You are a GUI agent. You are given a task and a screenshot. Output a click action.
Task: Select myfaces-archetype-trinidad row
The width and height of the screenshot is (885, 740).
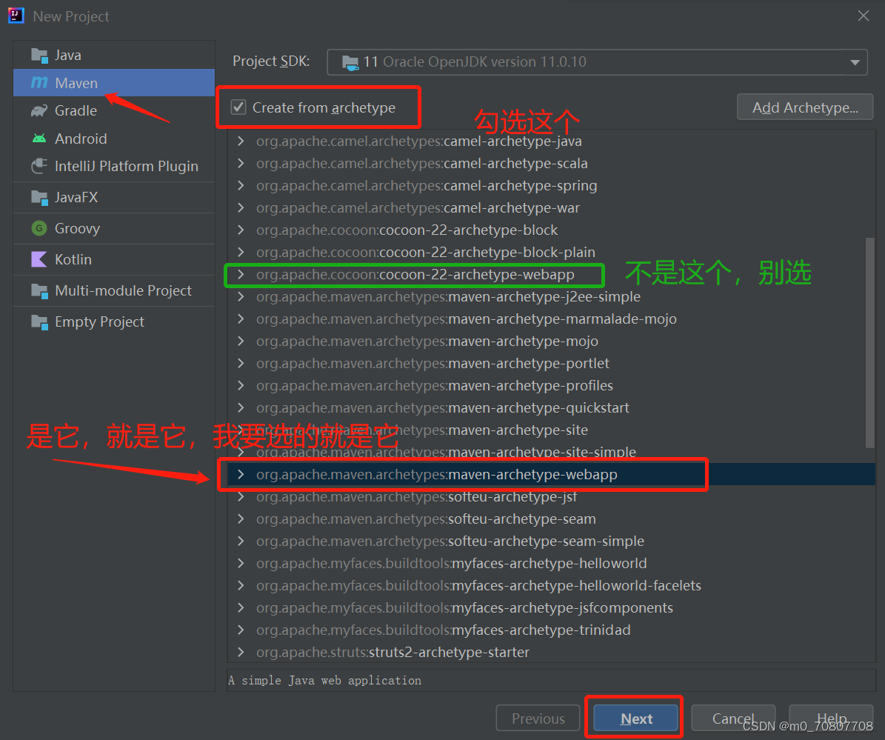tap(552, 630)
